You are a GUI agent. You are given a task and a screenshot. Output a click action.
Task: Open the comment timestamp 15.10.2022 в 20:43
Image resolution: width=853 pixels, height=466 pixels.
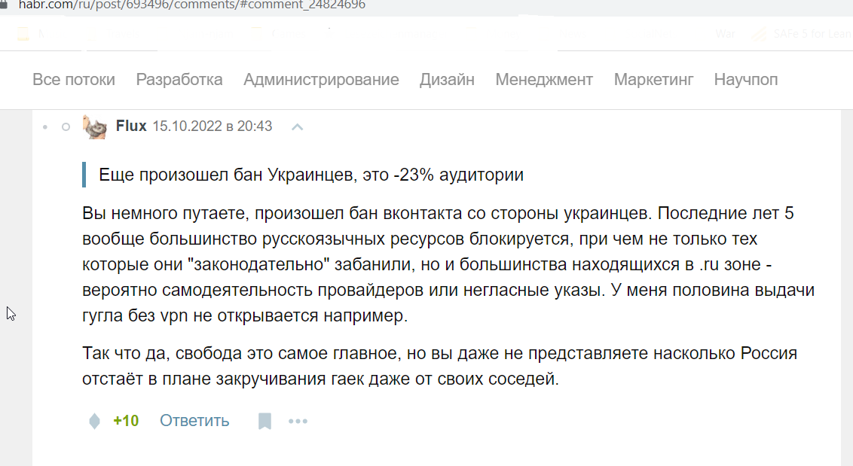pyautogui.click(x=212, y=126)
